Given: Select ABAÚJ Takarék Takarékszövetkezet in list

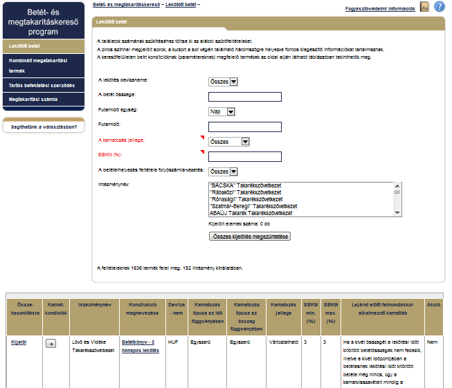Looking at the screenshot, I should pos(301,213).
